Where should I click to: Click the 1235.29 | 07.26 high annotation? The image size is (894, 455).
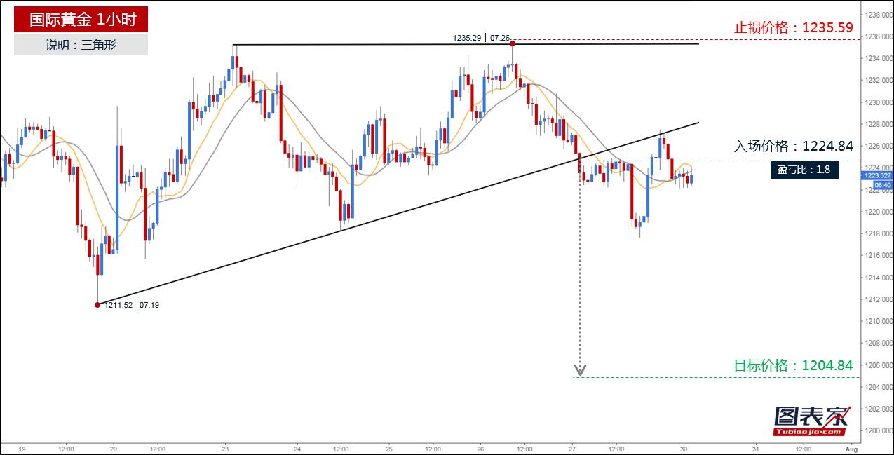(x=480, y=38)
